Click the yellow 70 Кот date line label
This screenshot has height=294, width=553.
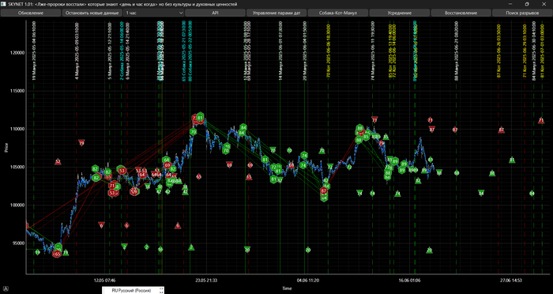(x=329, y=51)
